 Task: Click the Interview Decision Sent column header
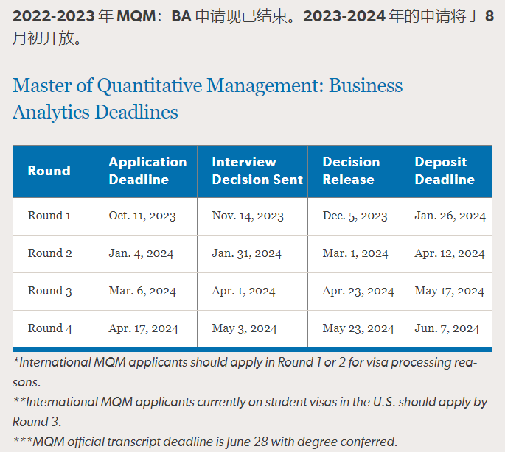click(257, 171)
